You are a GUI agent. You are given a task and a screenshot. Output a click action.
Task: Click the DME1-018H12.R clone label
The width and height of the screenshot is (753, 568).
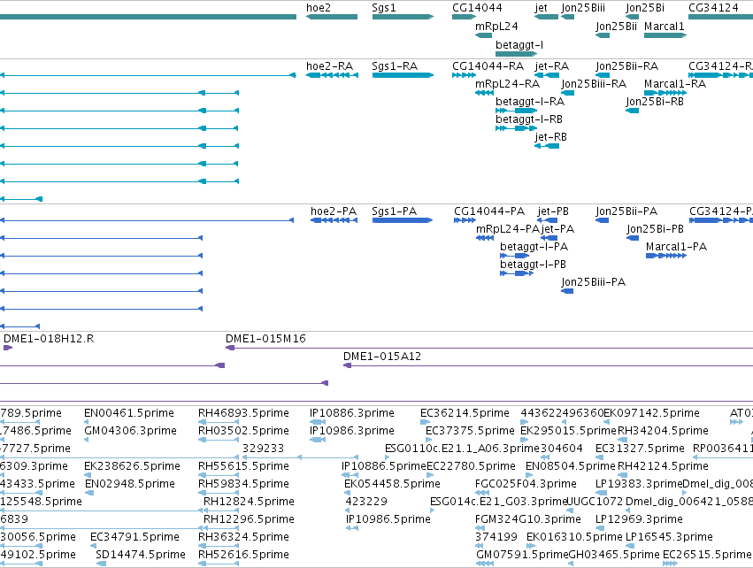pos(49,339)
